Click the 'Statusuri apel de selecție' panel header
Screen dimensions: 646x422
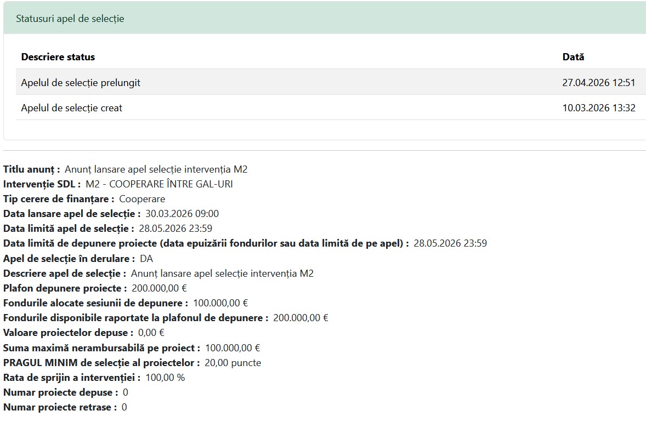click(x=70, y=19)
